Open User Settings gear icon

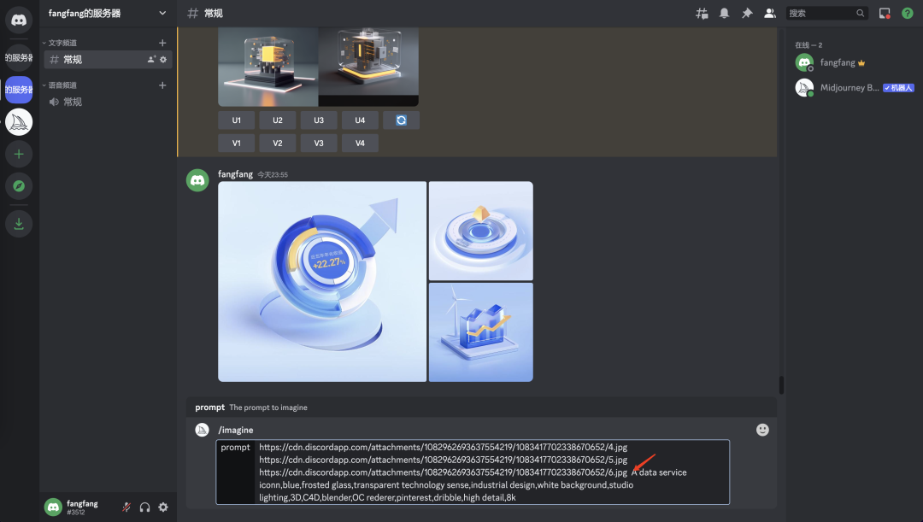163,507
